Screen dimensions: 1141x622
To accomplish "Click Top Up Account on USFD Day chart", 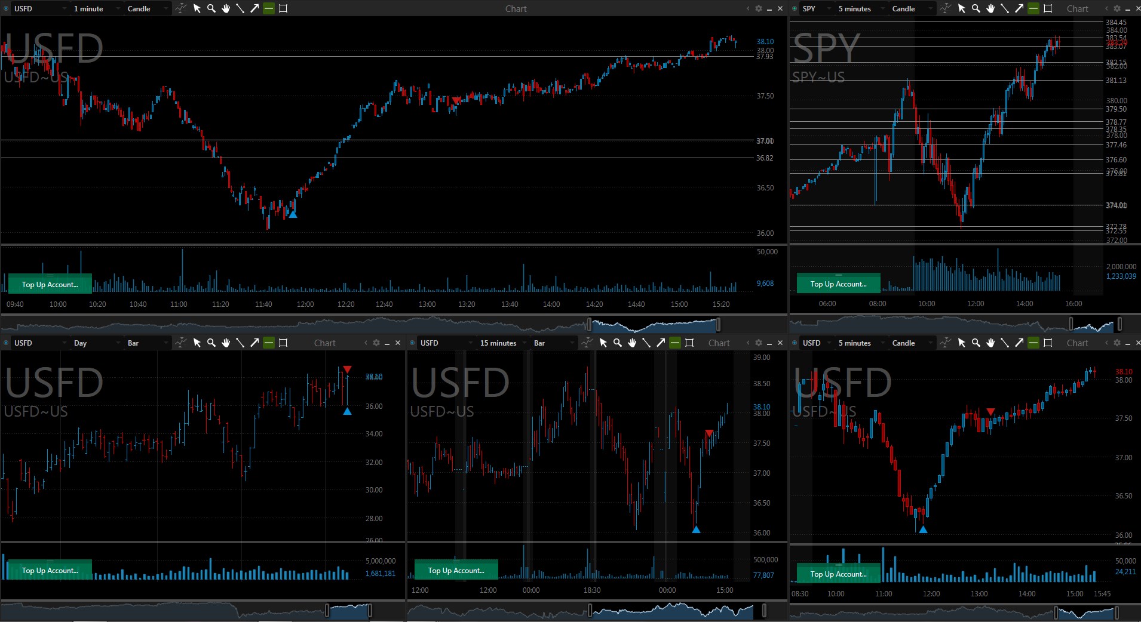I will click(50, 570).
